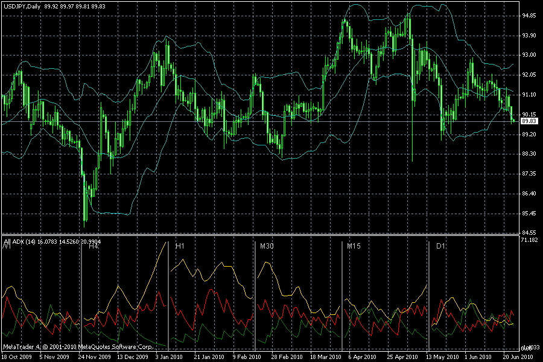Click the 87.35 price level label
The image size is (543, 362).
[x=529, y=174]
